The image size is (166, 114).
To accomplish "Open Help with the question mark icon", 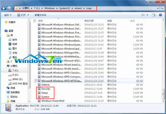I will pyautogui.click(x=160, y=15).
